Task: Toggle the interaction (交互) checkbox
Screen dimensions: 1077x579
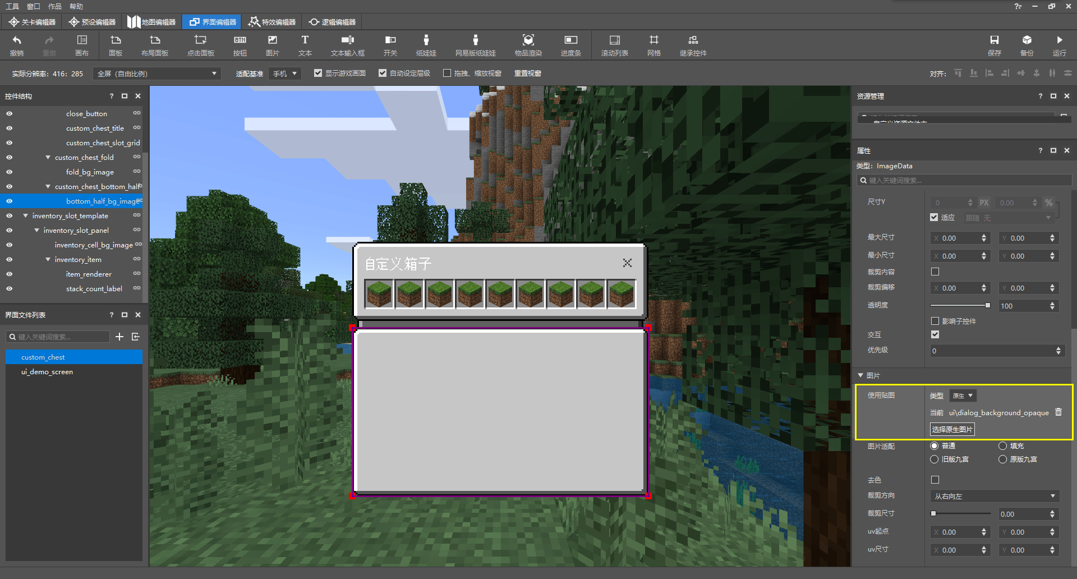Action: pyautogui.click(x=935, y=334)
